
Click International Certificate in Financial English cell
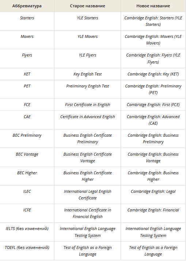(x=87, y=213)
